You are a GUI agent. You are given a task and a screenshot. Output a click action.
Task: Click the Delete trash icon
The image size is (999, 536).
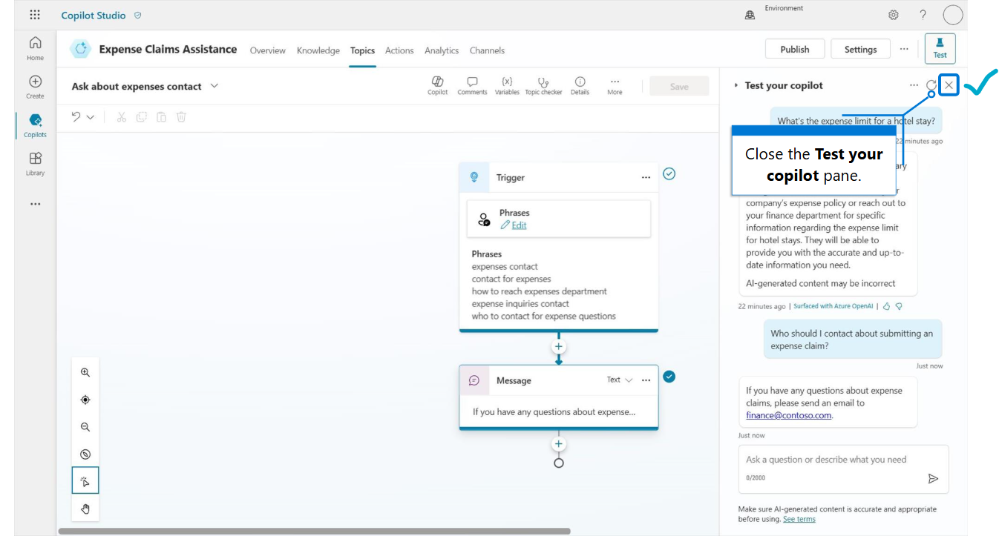(x=181, y=117)
